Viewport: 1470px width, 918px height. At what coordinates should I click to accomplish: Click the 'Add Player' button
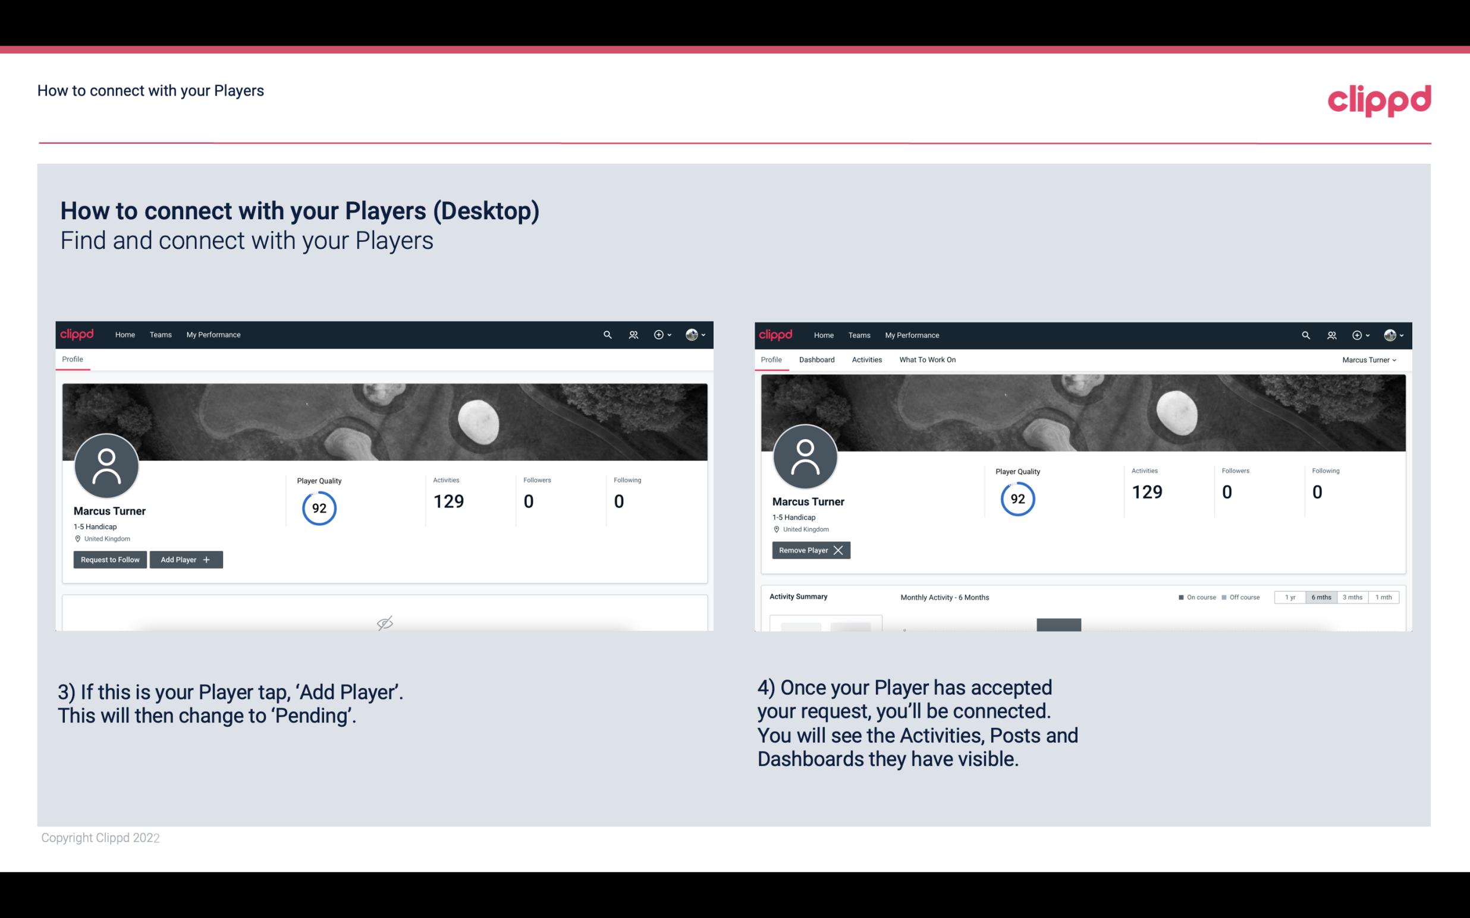coord(185,559)
